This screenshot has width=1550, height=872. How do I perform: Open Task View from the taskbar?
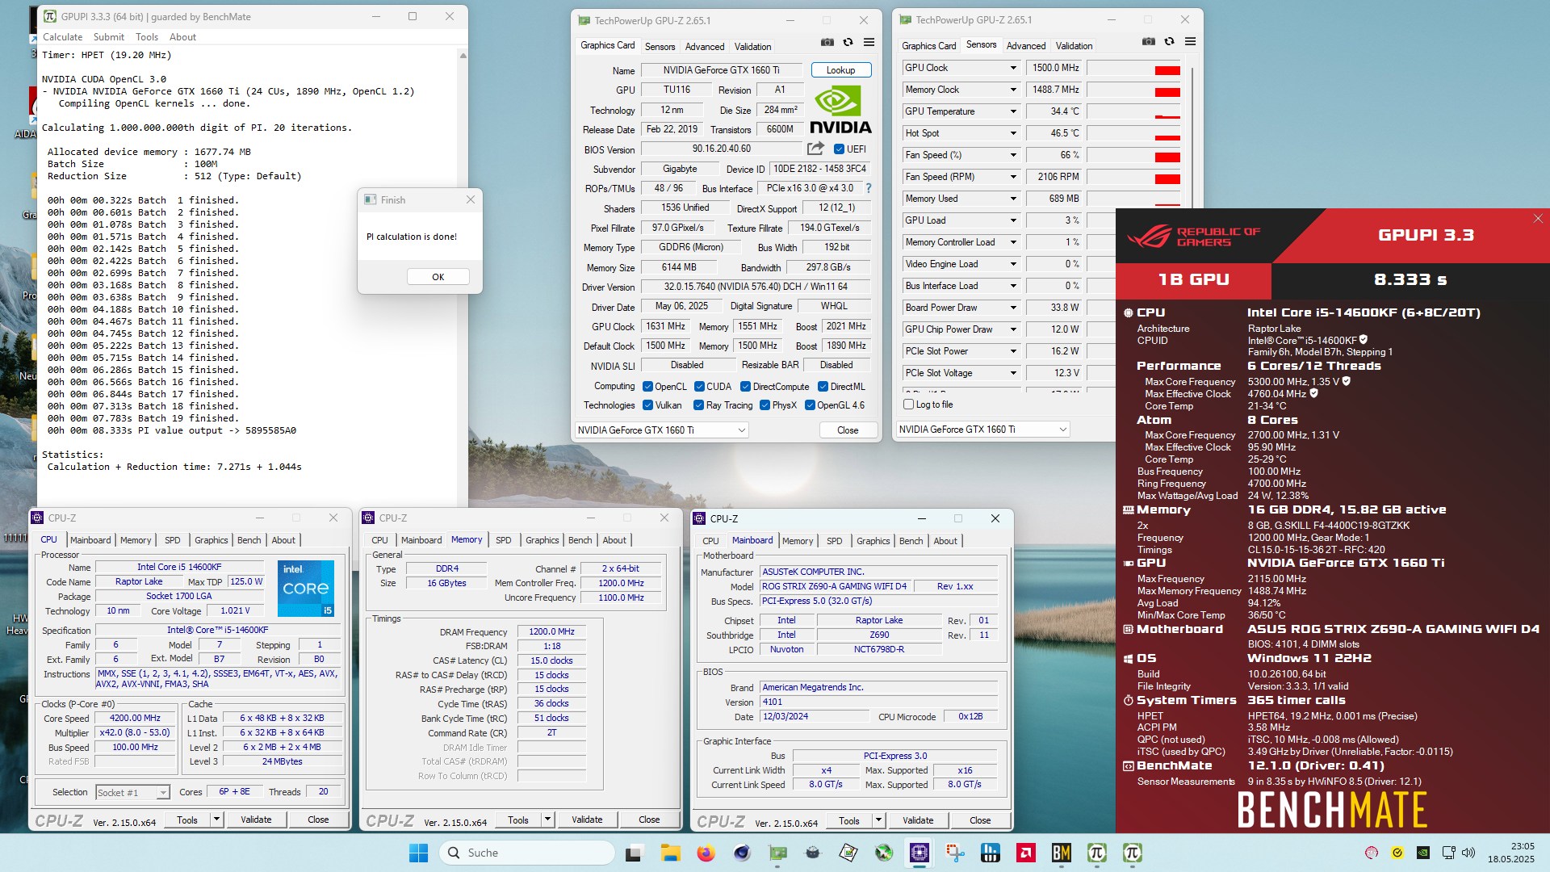[634, 853]
